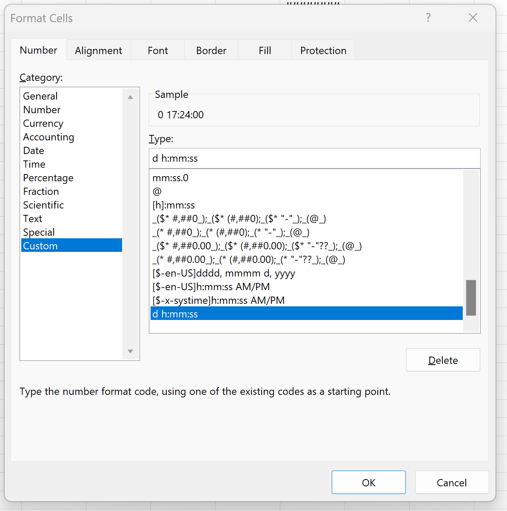Select the Fill tab
This screenshot has height=511, width=507.
265,51
